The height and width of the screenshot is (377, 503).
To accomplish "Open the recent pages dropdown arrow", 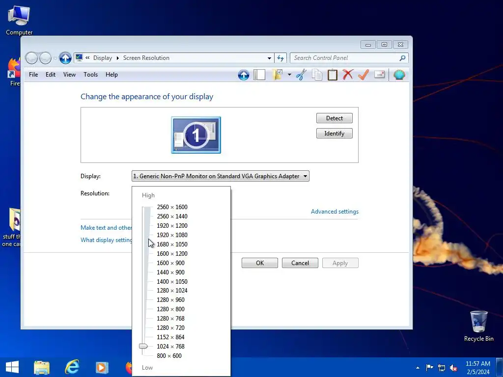I will [55, 58].
